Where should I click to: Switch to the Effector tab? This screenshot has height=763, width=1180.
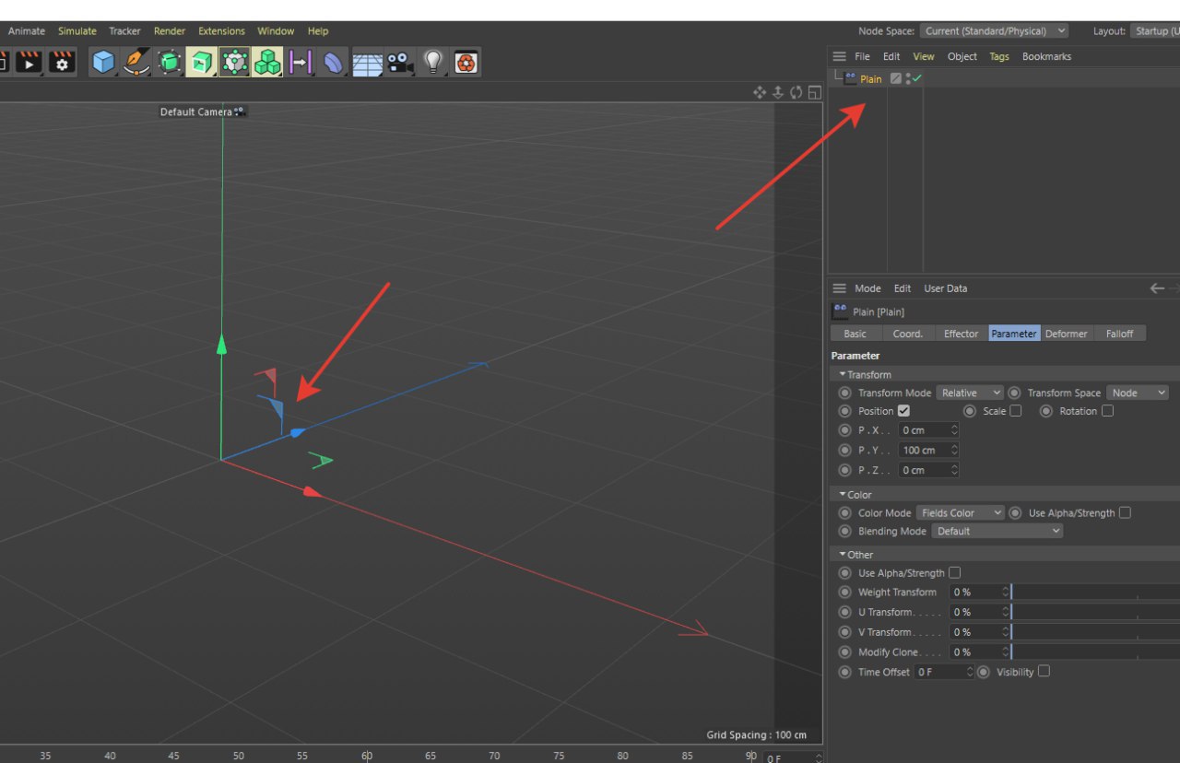962,334
